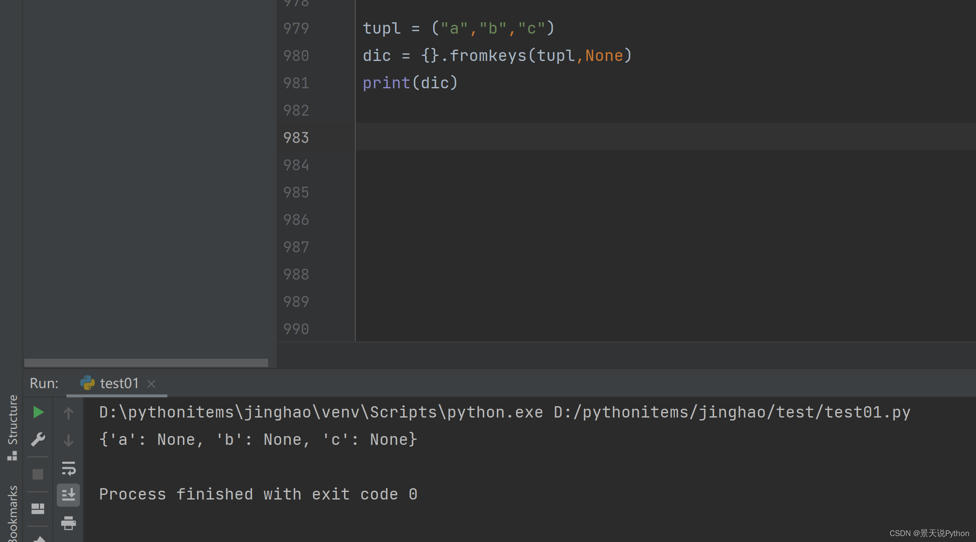Click the dictionary output line in console
Viewport: 976px width, 542px height.
[x=258, y=439]
